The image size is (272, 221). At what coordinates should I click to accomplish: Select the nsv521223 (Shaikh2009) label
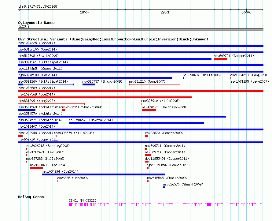point(82,107)
